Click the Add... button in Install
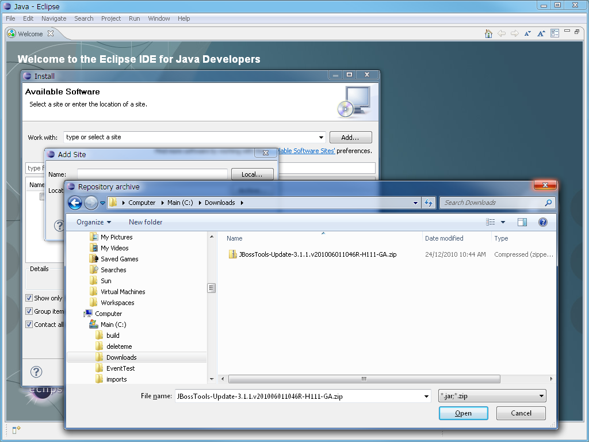This screenshot has height=442, width=589. pos(350,138)
